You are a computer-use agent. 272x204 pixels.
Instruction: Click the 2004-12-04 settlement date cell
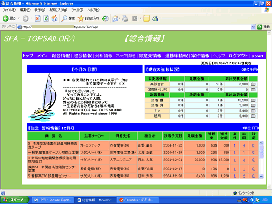point(173,160)
